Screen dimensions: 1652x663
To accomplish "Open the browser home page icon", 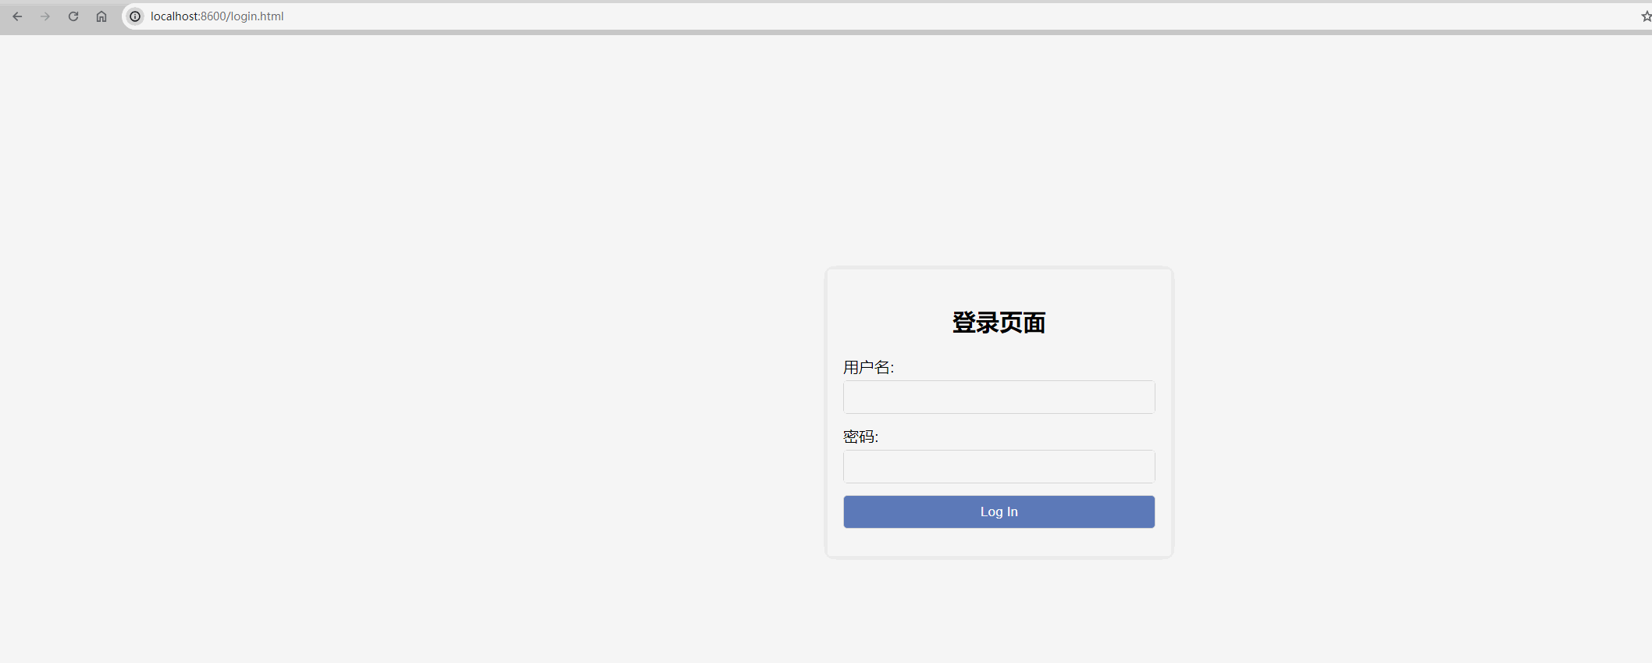I will tap(101, 16).
